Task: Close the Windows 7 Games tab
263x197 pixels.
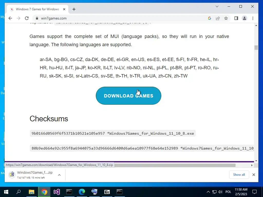Action: coord(64,9)
